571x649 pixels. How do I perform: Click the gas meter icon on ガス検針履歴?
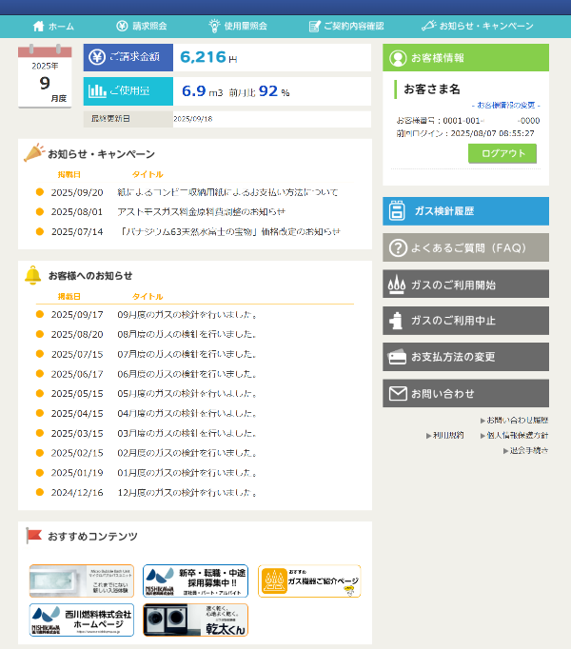click(398, 211)
